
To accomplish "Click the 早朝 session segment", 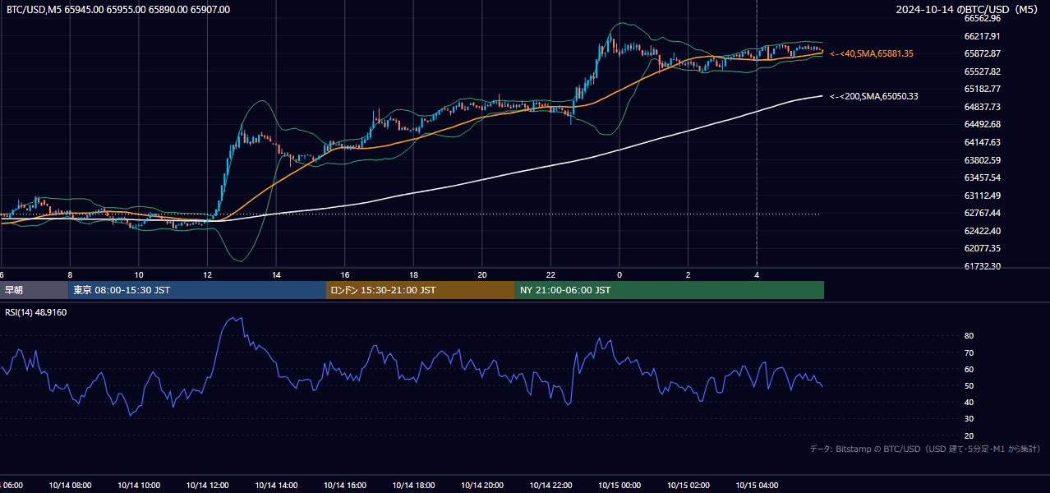I will coord(35,290).
